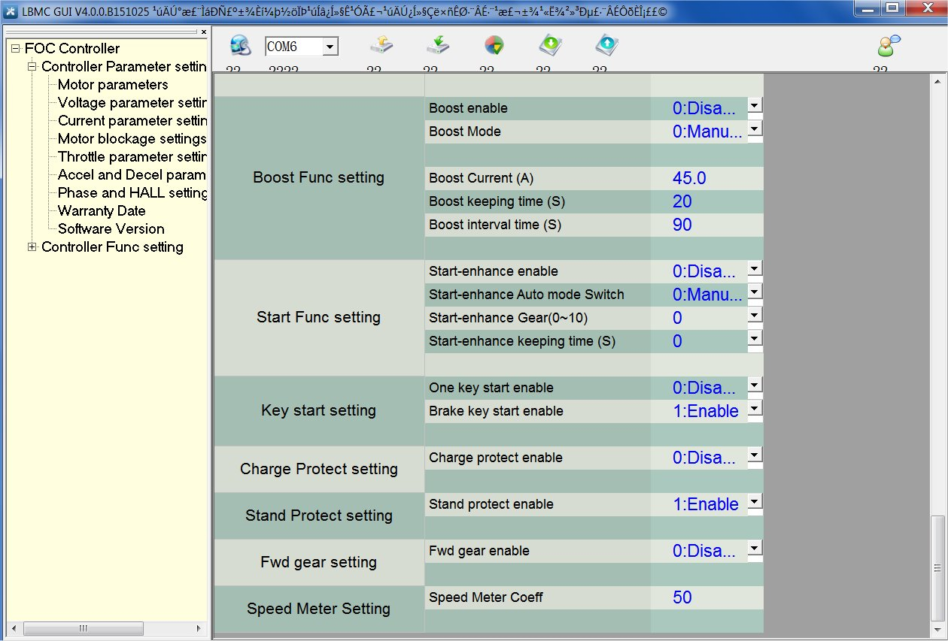Image resolution: width=948 pixels, height=641 pixels.
Task: Click the disk icon with blue up arrow
Action: pos(606,46)
